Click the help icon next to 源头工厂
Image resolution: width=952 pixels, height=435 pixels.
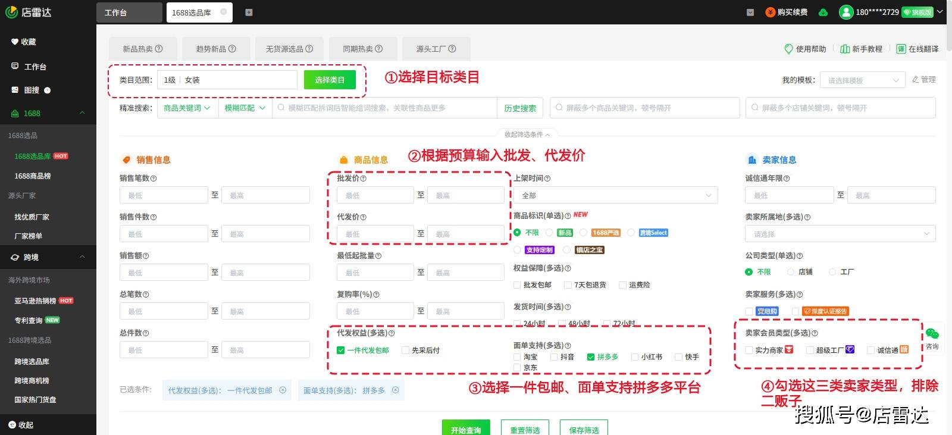(452, 49)
